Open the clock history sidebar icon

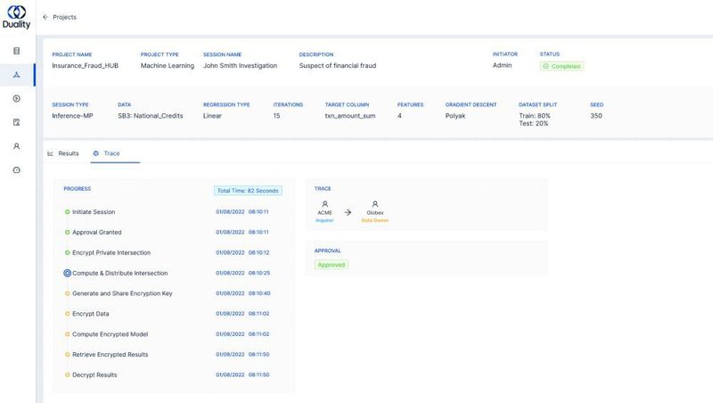pos(16,170)
